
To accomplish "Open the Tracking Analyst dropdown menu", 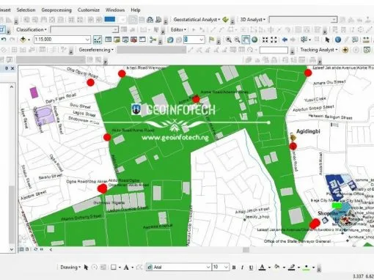I will pyautogui.click(x=319, y=50).
